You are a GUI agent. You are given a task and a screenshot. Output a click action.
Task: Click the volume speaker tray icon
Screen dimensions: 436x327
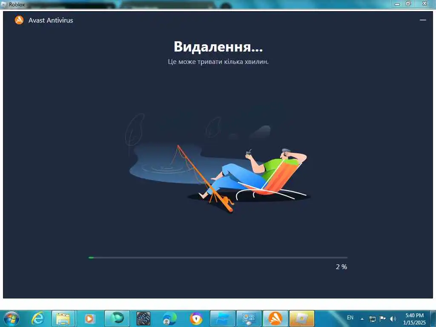(393, 319)
